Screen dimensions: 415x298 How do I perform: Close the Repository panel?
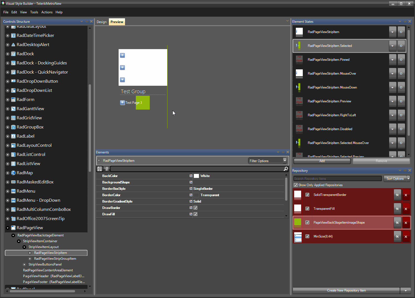[410, 170]
